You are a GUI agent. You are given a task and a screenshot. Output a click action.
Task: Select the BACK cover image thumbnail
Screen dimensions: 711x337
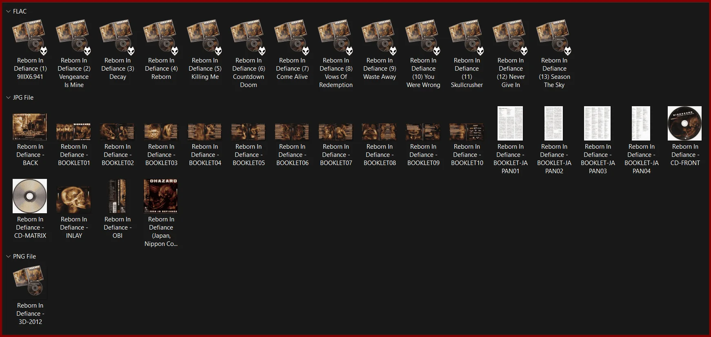point(30,127)
